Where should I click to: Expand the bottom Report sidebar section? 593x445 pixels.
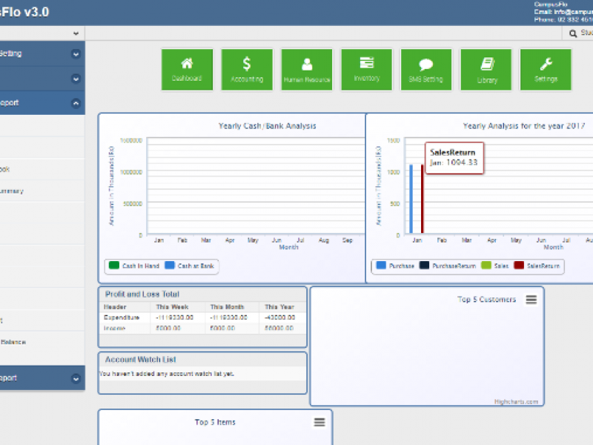click(76, 378)
